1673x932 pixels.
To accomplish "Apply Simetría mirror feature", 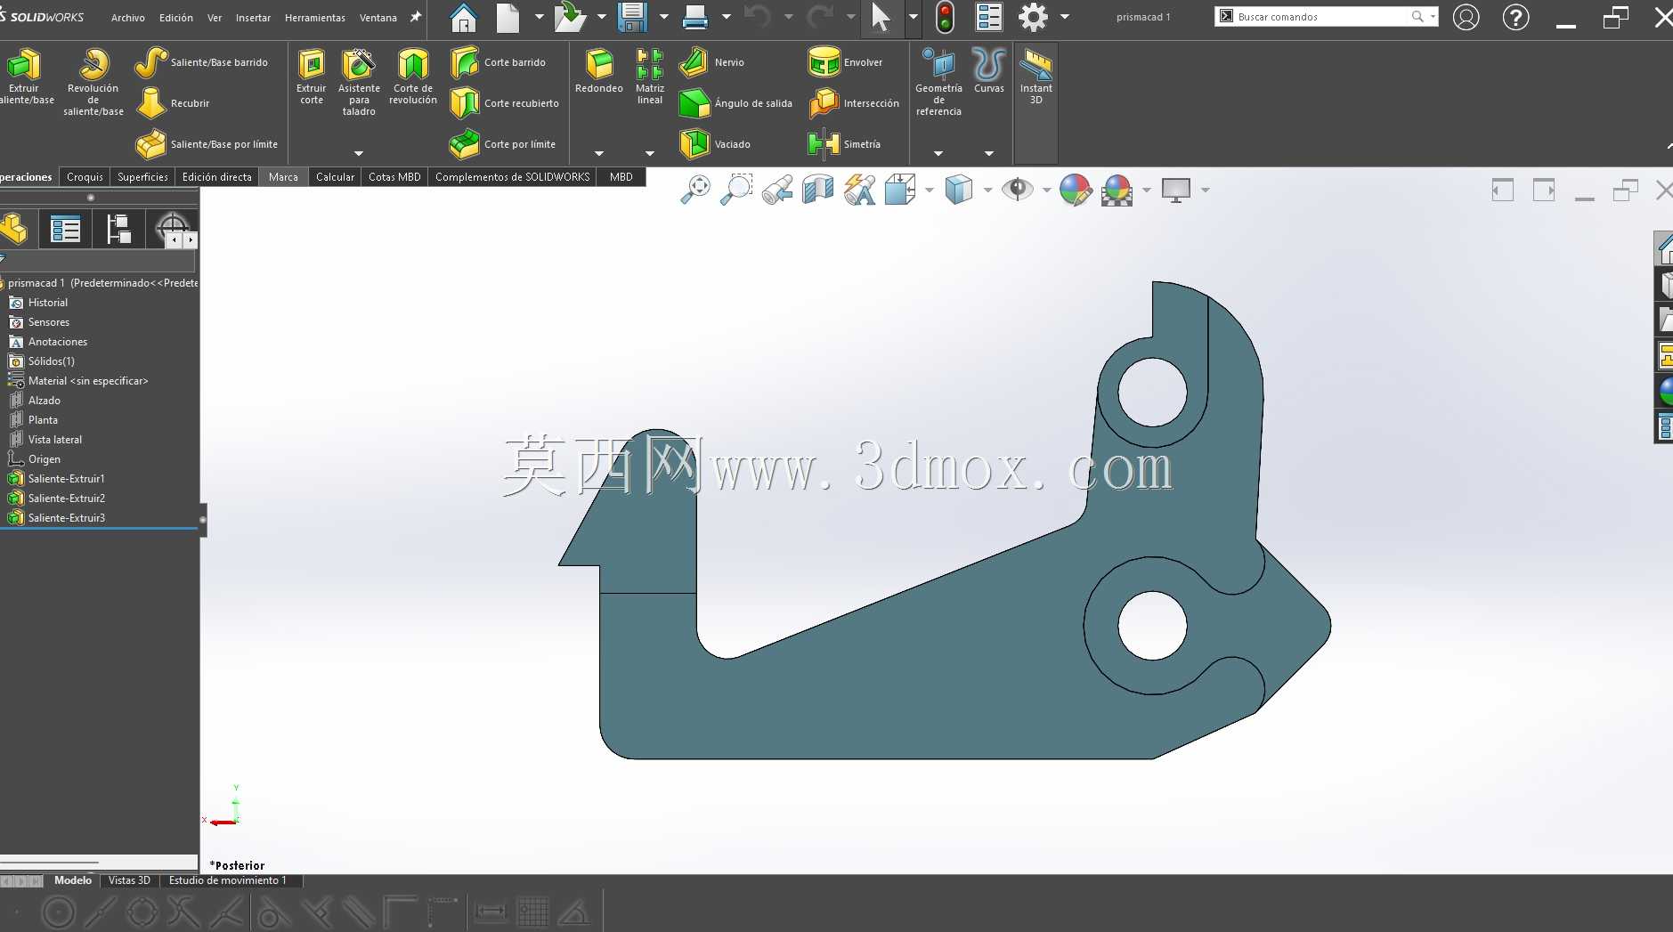I will pyautogui.click(x=844, y=144).
